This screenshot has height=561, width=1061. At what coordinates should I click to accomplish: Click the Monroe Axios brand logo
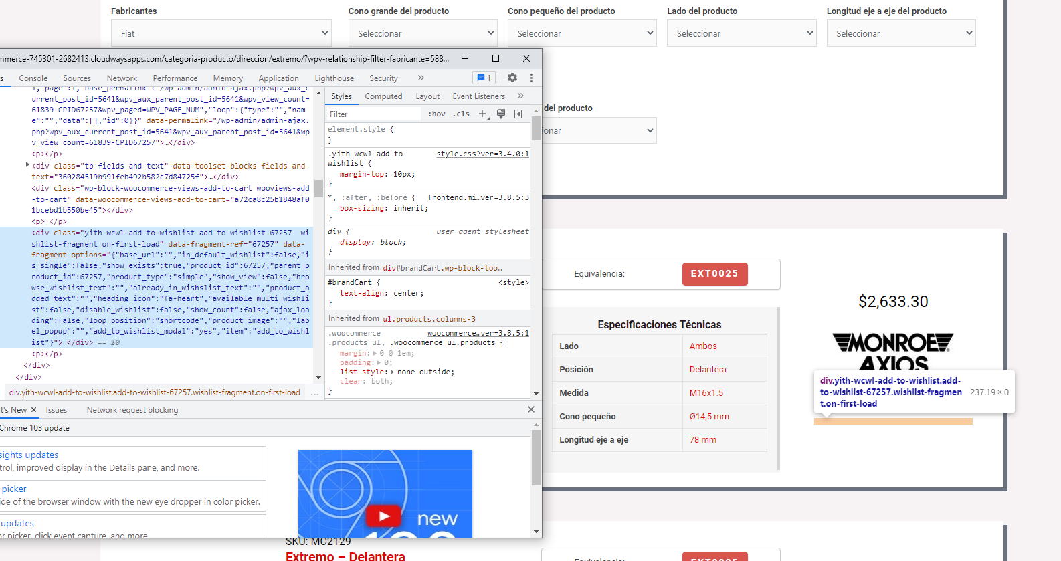pyautogui.click(x=893, y=352)
